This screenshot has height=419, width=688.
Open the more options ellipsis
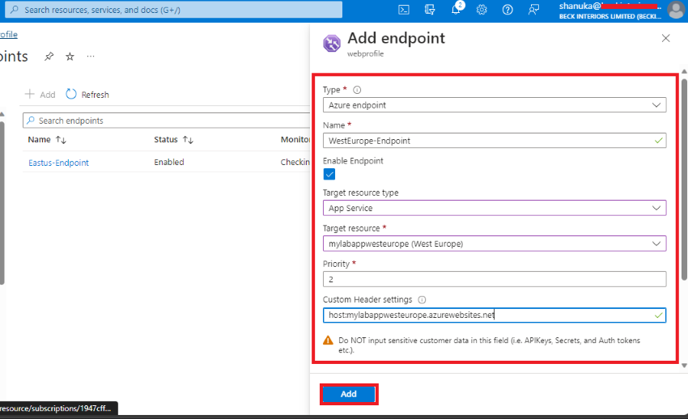point(91,57)
